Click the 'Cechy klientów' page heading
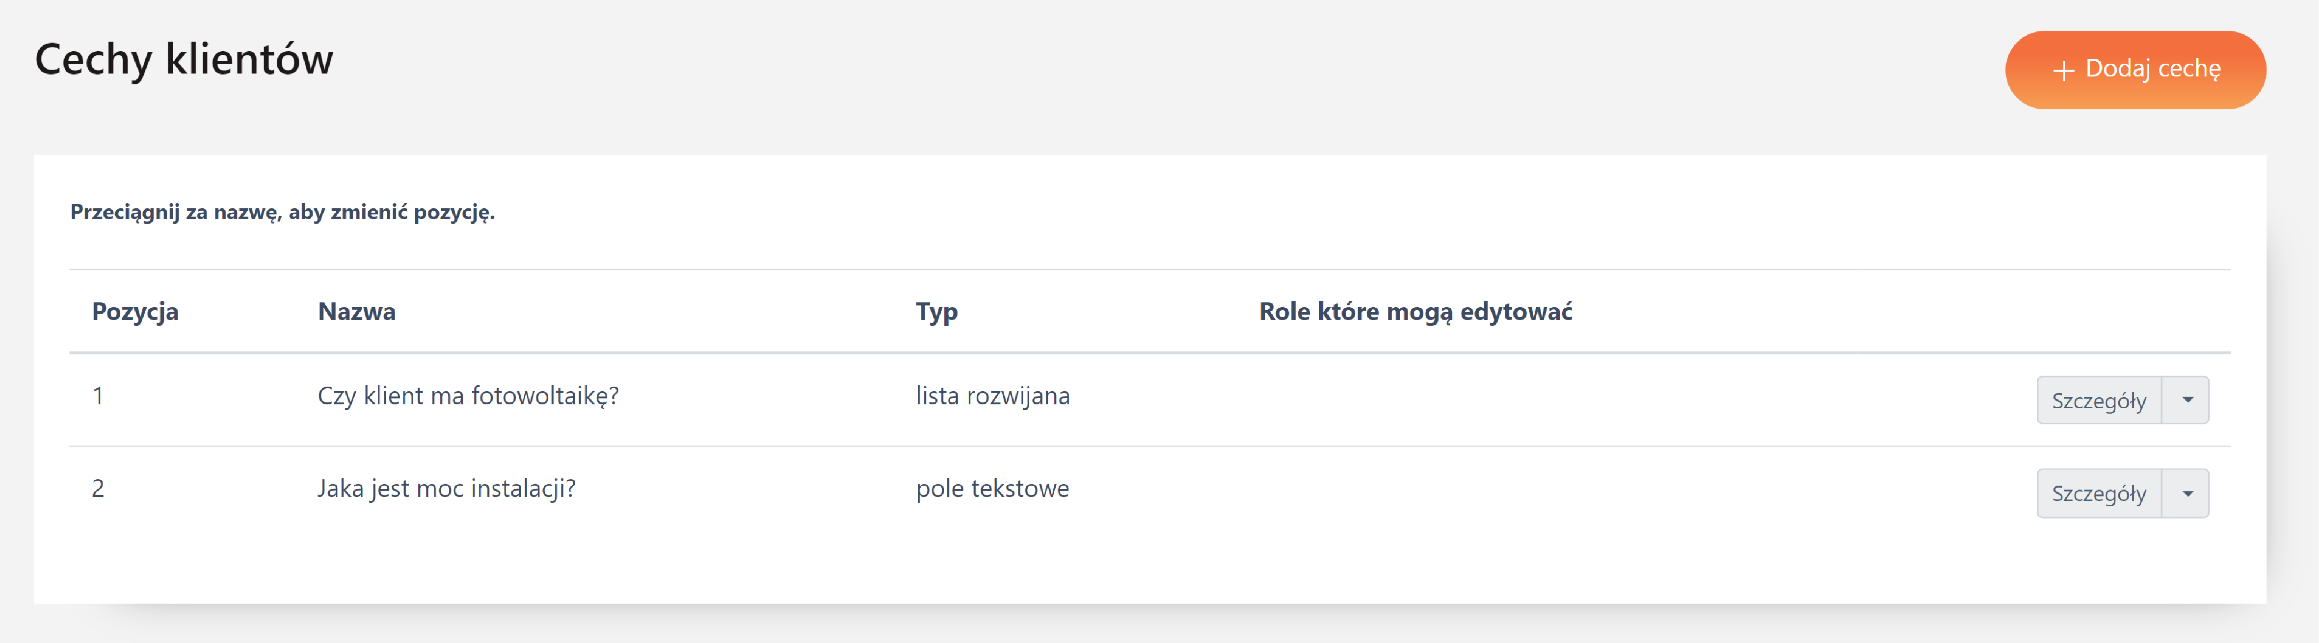The image size is (2319, 643). [x=184, y=59]
